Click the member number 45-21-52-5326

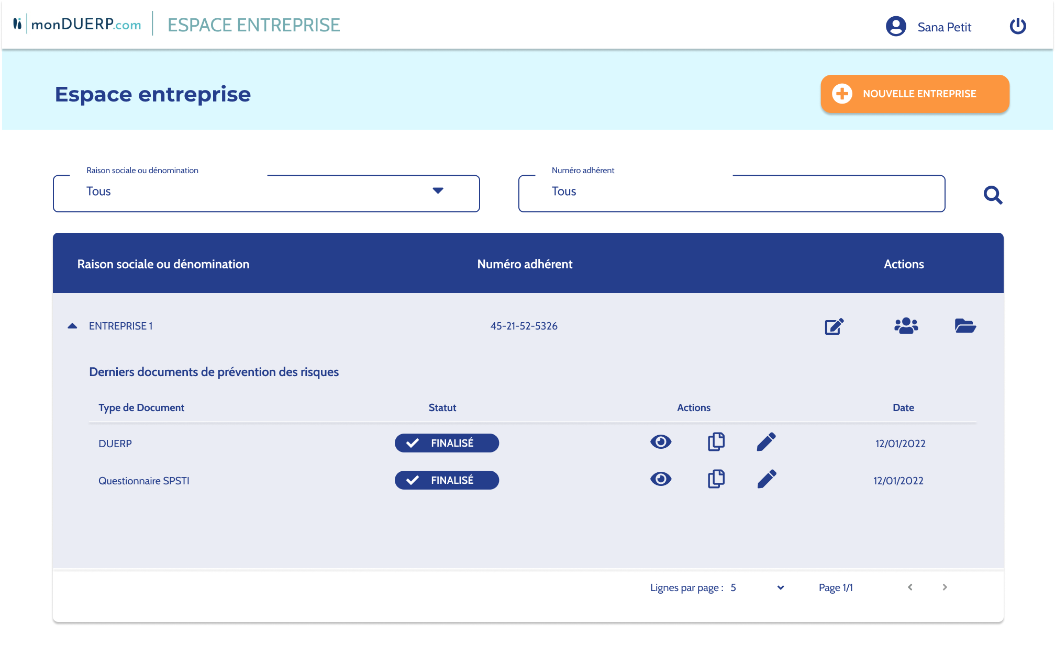click(x=524, y=326)
